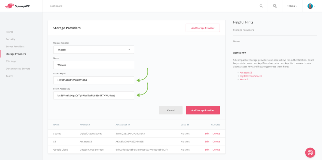
Task: Select Storage Providers in the sidebar
Action: (x=16, y=54)
